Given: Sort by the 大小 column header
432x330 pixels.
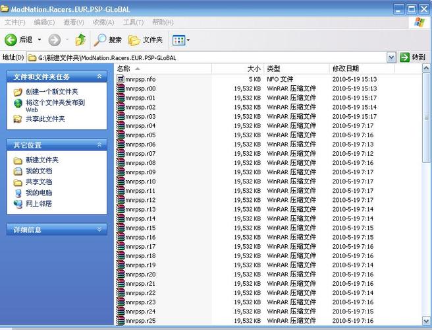Looking at the screenshot, I should coord(238,69).
